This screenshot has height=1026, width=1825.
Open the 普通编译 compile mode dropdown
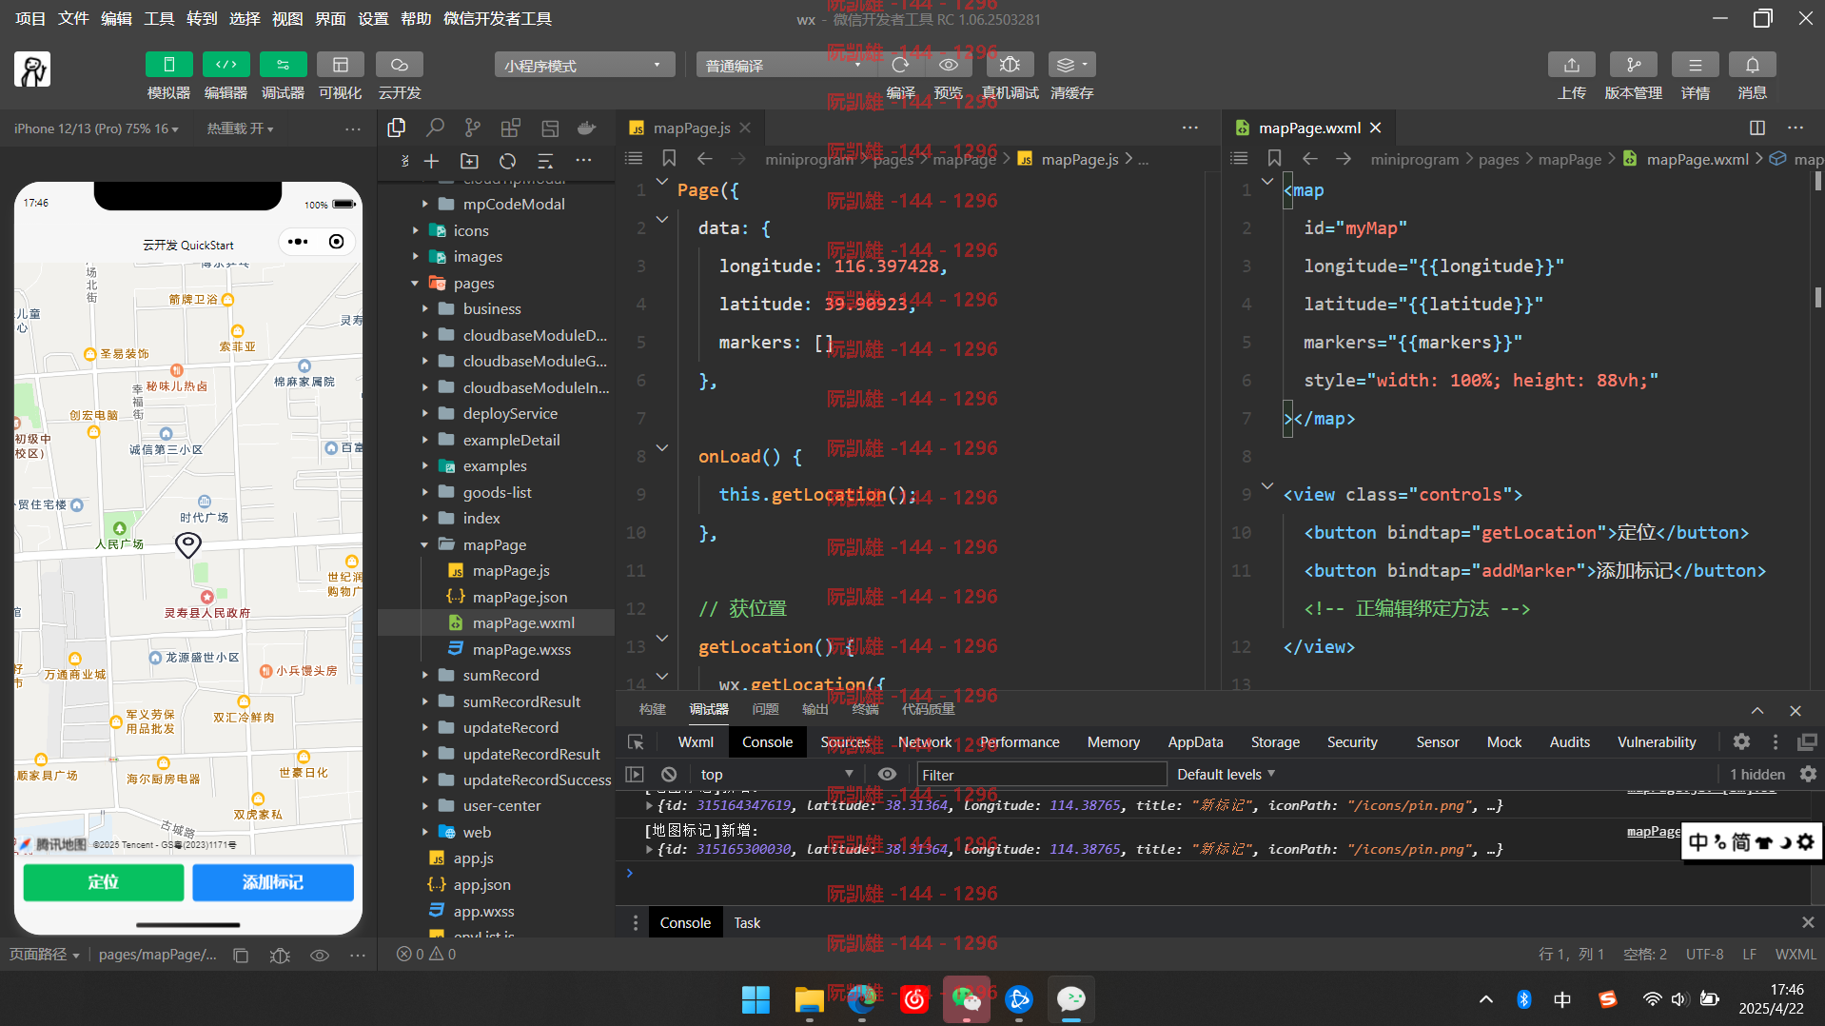tap(784, 65)
